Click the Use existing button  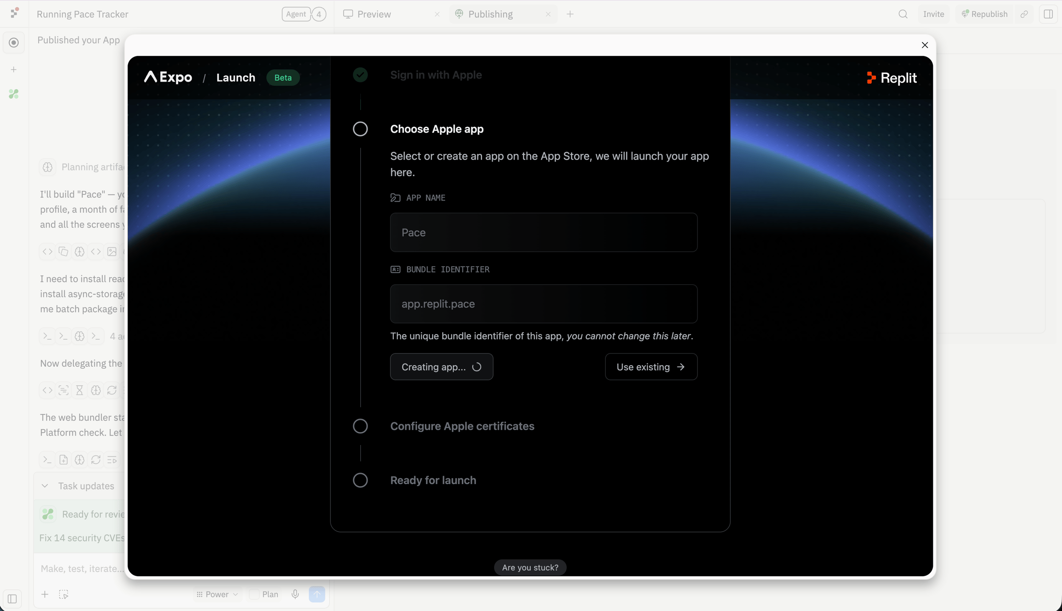click(x=651, y=367)
